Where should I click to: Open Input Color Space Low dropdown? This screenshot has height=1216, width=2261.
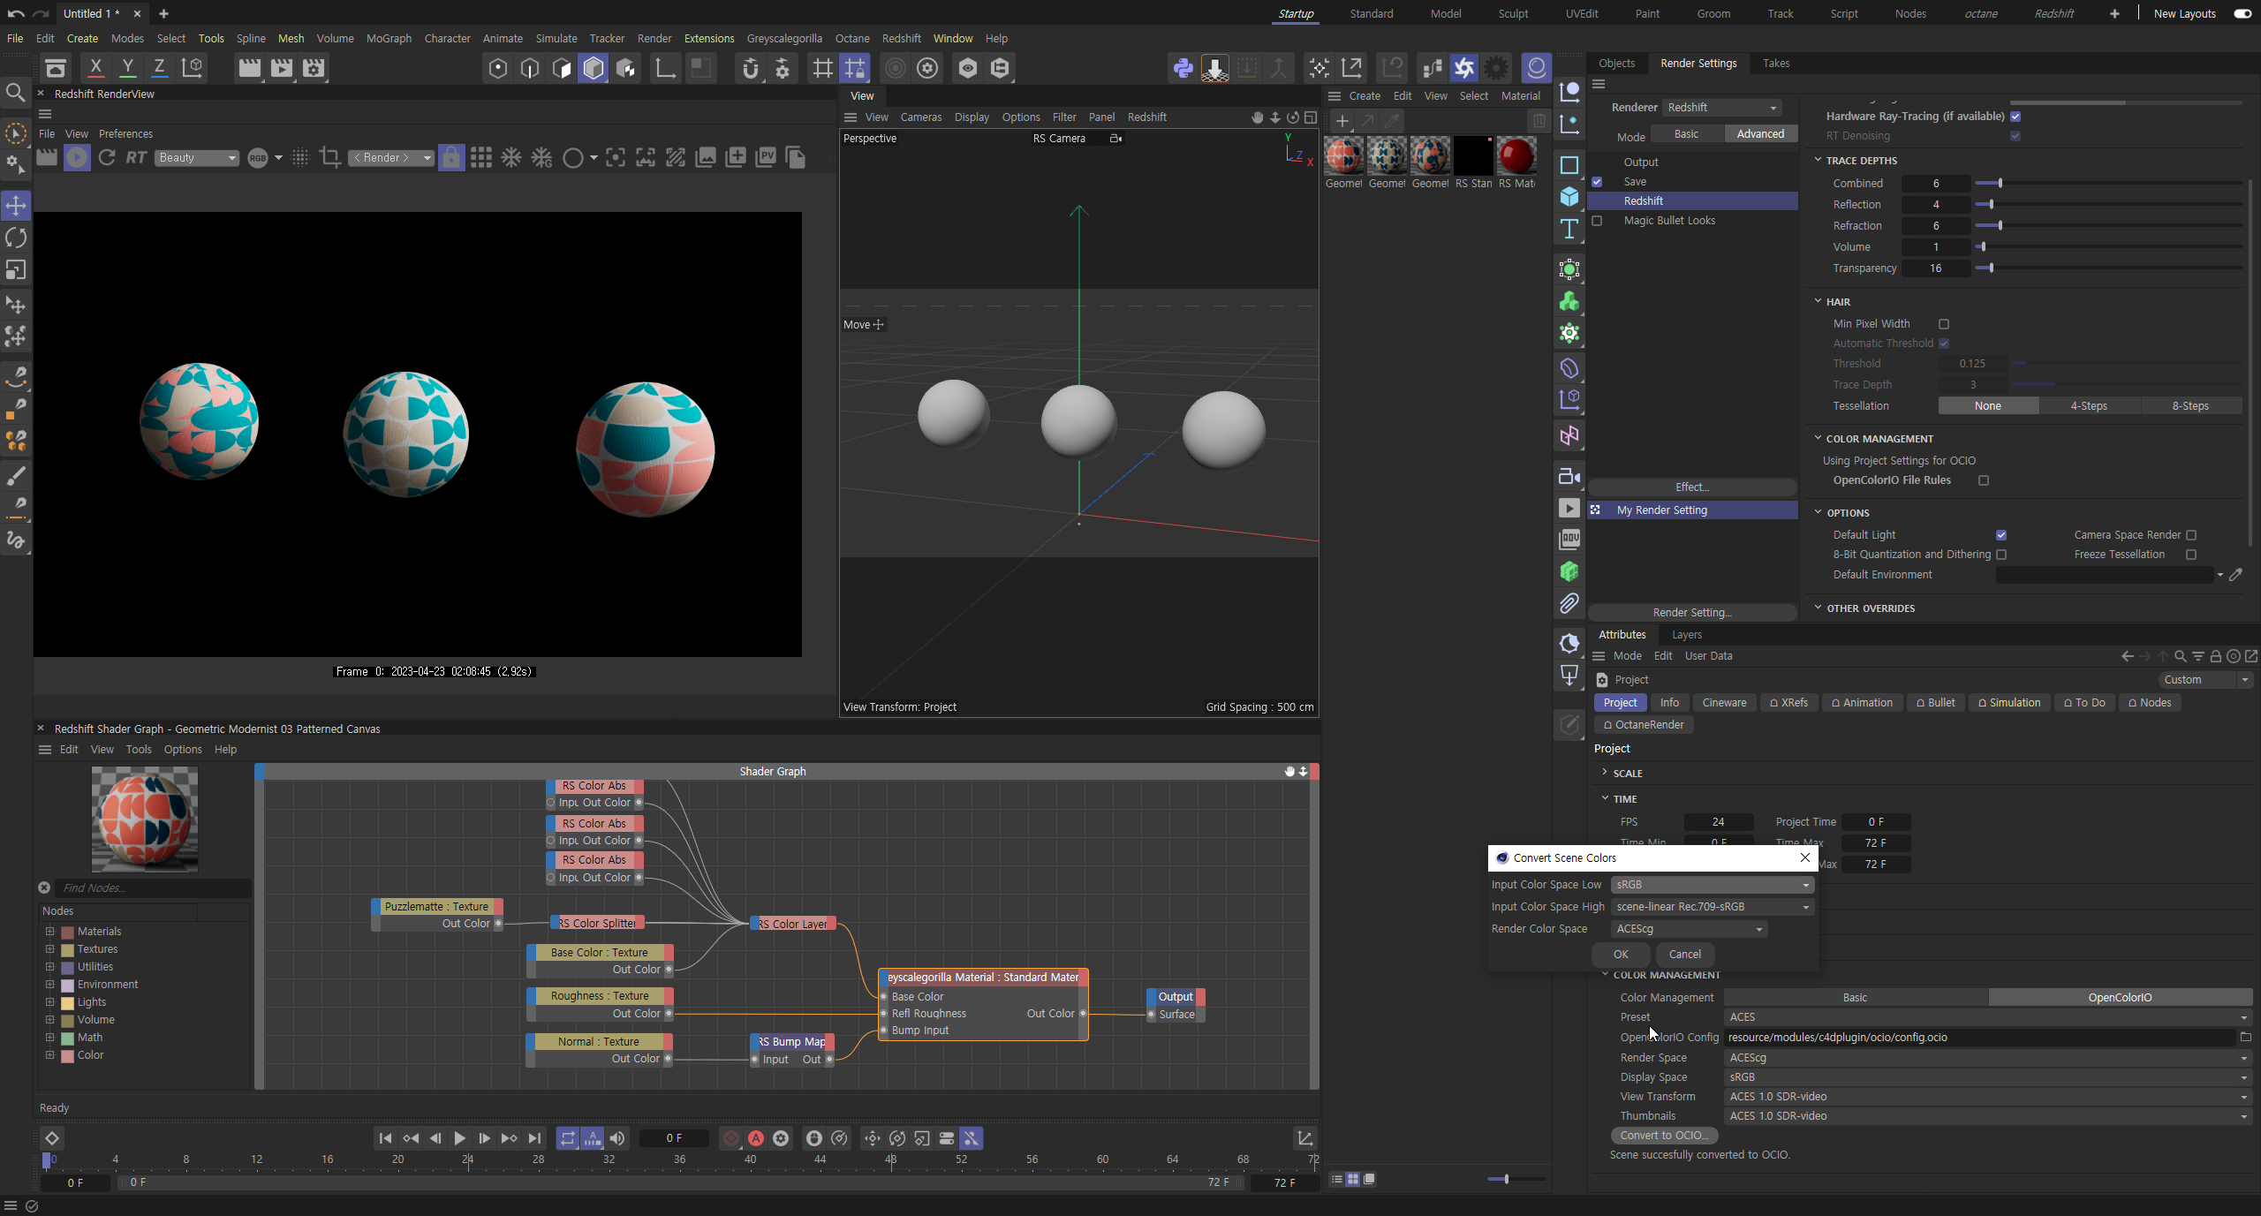[x=1713, y=885]
